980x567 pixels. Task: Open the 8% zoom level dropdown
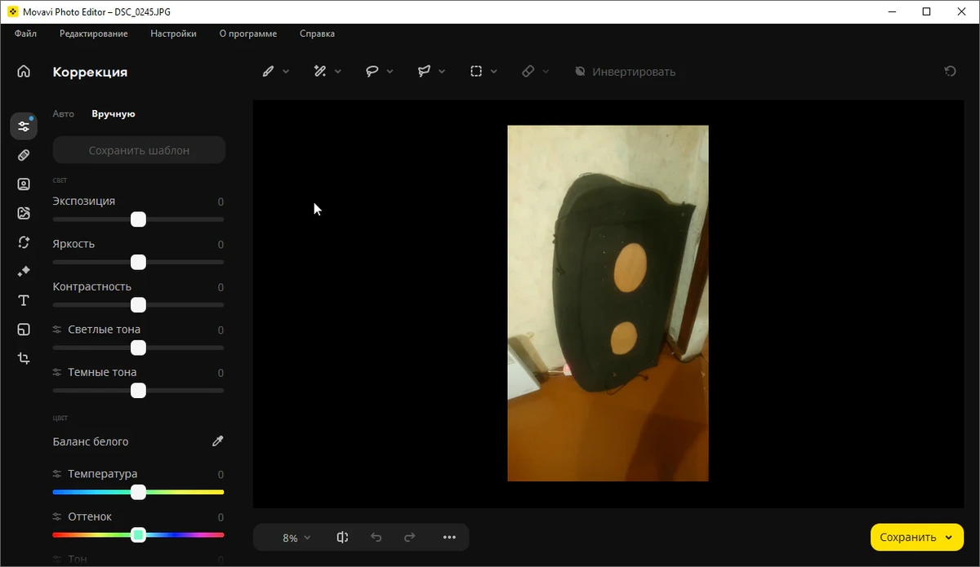point(296,538)
